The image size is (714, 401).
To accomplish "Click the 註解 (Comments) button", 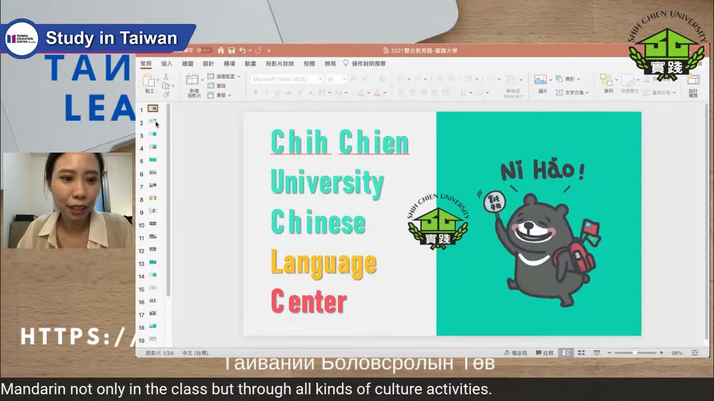I will (x=545, y=353).
